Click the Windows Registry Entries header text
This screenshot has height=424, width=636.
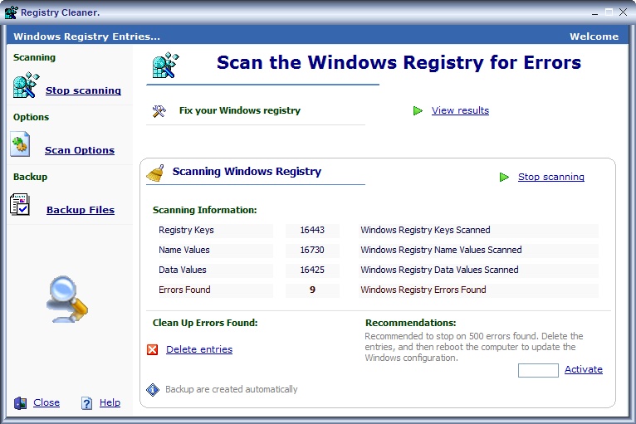87,37
